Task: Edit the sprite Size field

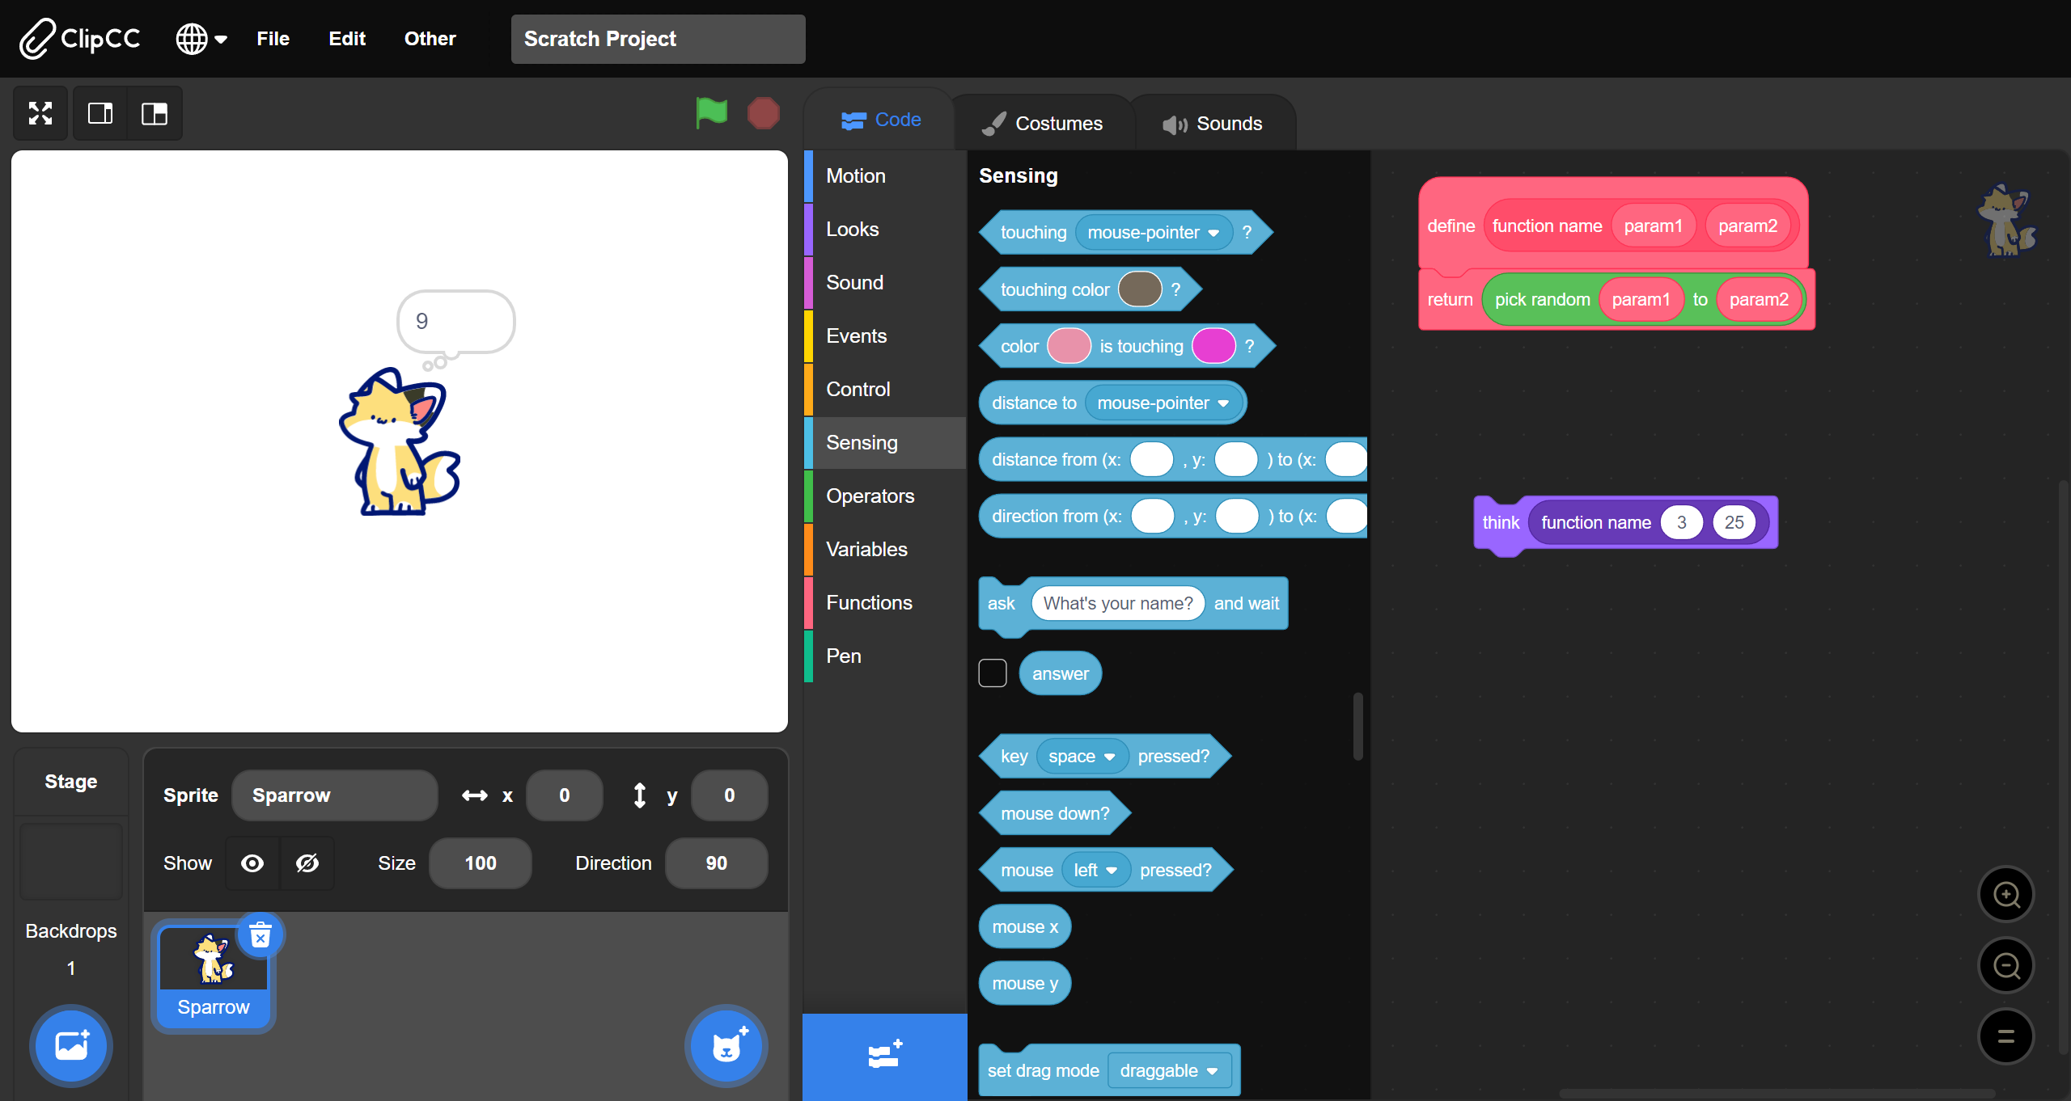Action: click(481, 863)
